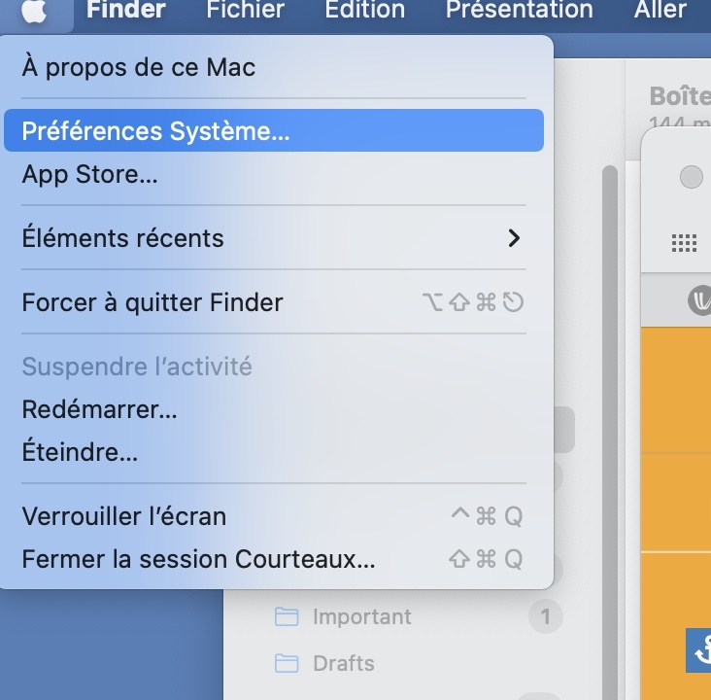This screenshot has height=700, width=711.
Task: Open the grid view icon in toolbar
Action: [x=684, y=243]
